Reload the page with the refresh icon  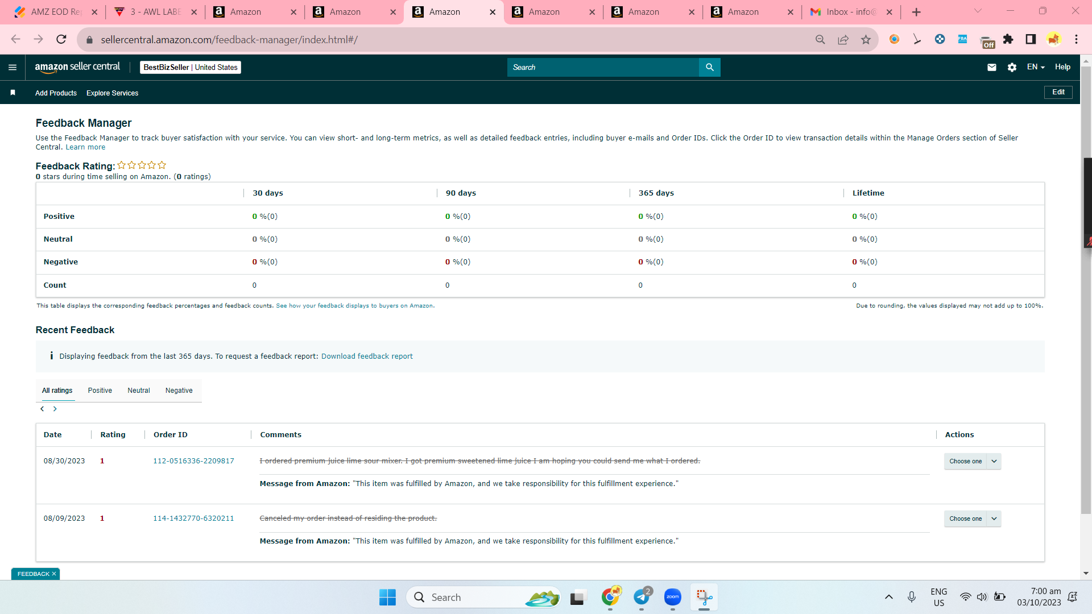tap(61, 39)
